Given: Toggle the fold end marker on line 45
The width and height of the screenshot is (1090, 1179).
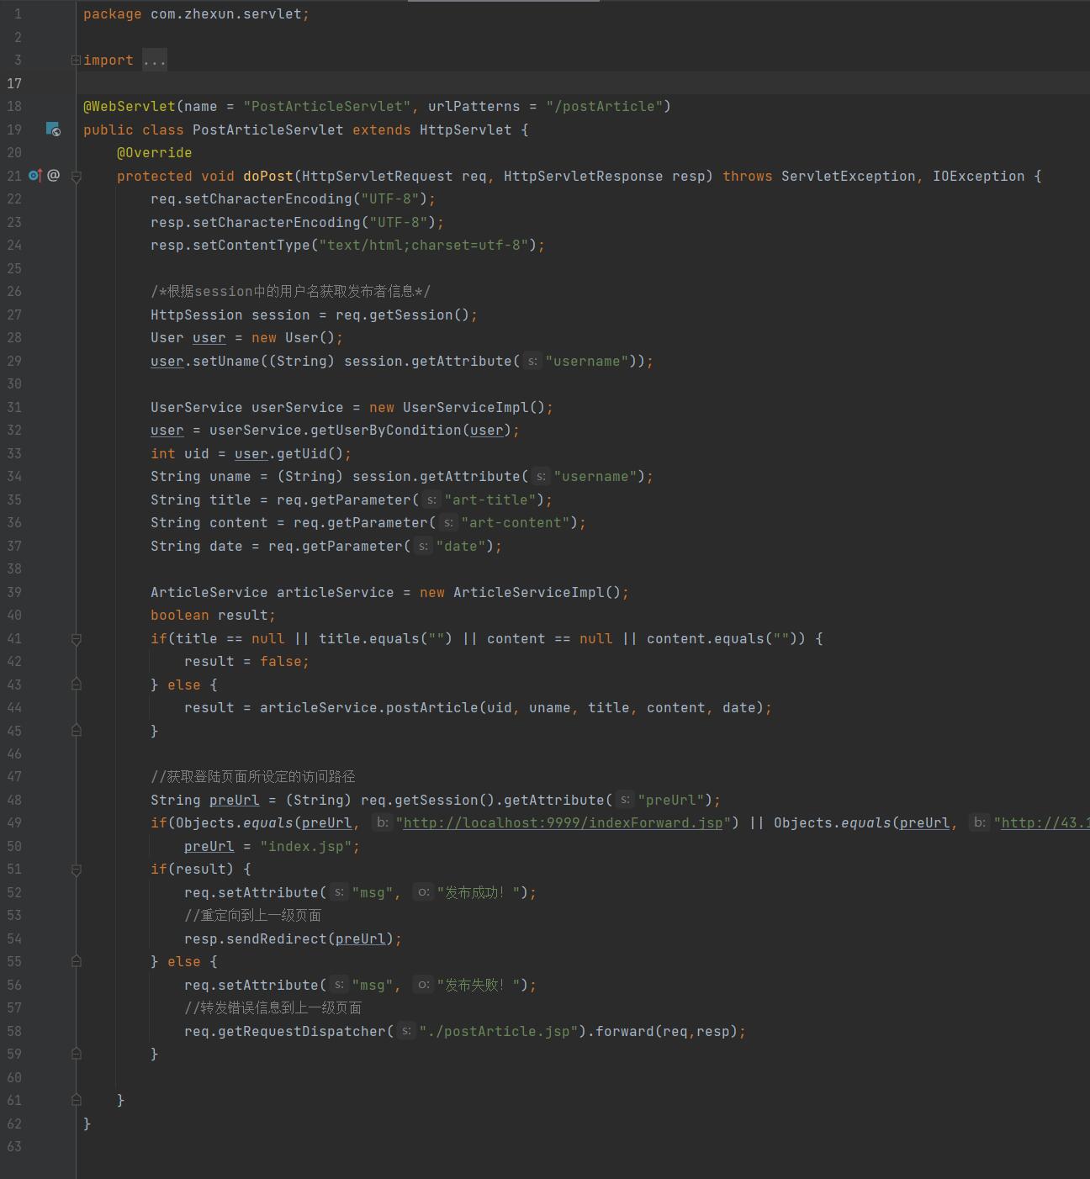Looking at the screenshot, I should 76,731.
